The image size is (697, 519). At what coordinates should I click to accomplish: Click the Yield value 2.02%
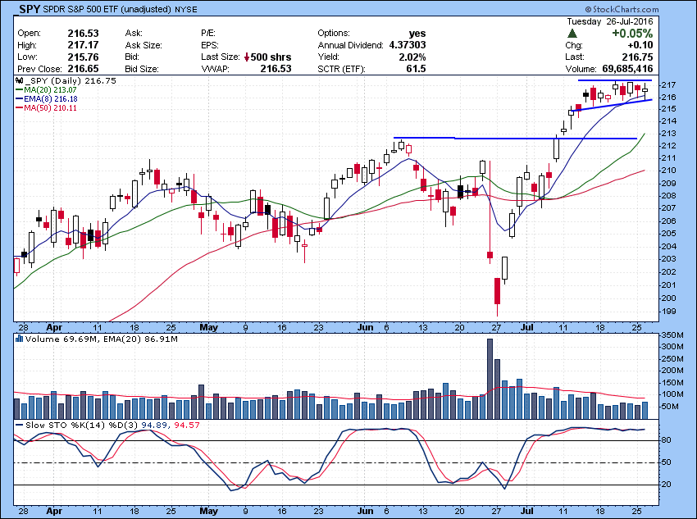pos(413,57)
